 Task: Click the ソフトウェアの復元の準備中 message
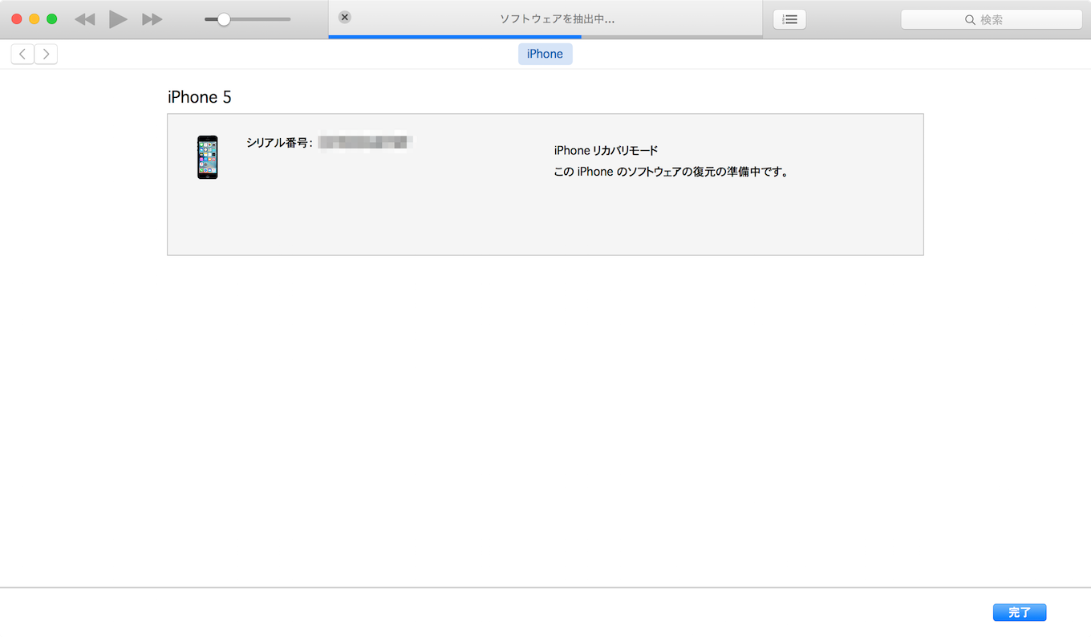(x=671, y=172)
